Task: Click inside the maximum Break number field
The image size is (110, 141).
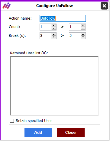Action: tap(75, 36)
